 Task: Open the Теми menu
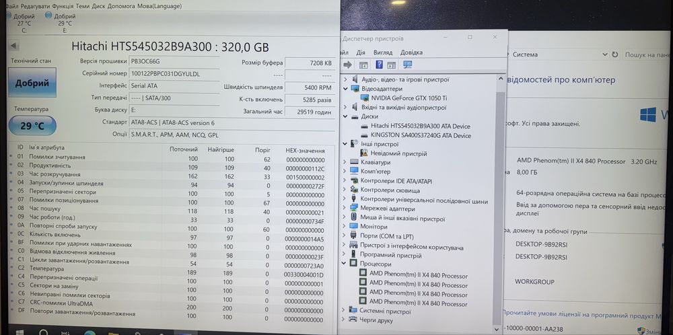83,6
